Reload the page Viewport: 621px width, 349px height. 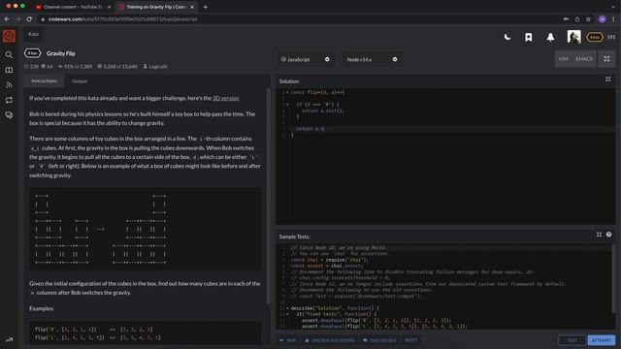[x=29, y=19]
